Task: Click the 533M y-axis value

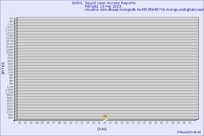Action: tap(10, 39)
